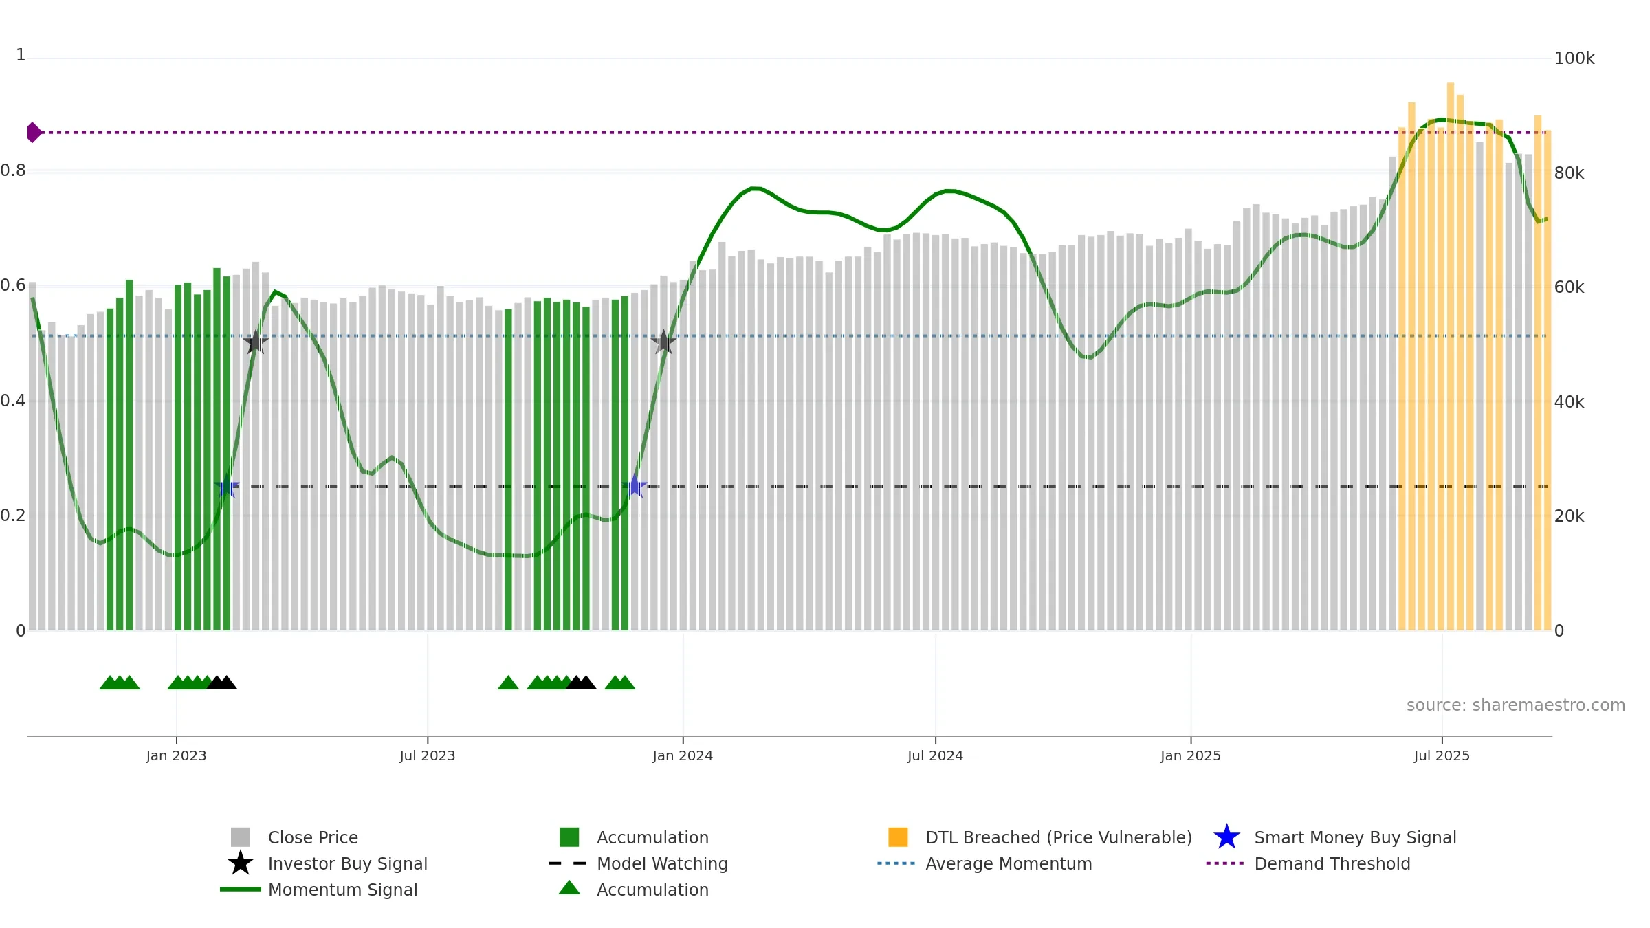The height and width of the screenshot is (928, 1650).
Task: Click the black Investor Buy star near Jan 2024
Action: pos(664,342)
